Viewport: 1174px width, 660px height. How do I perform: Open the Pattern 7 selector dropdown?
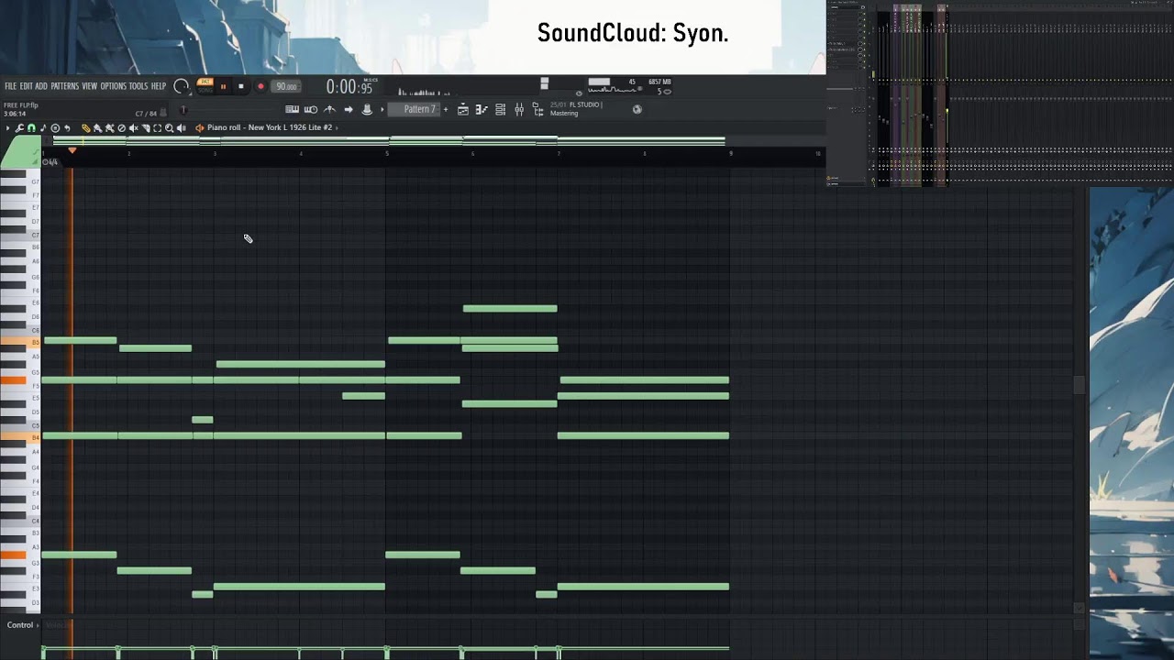[414, 109]
